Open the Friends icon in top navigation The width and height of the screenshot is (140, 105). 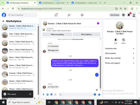click(x=69, y=15)
